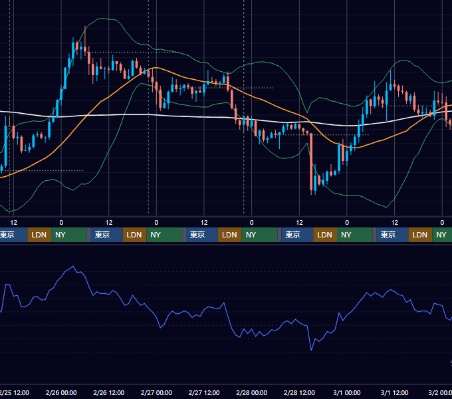
Task: Click the 2/28 12:00 date label
Action: click(x=299, y=392)
